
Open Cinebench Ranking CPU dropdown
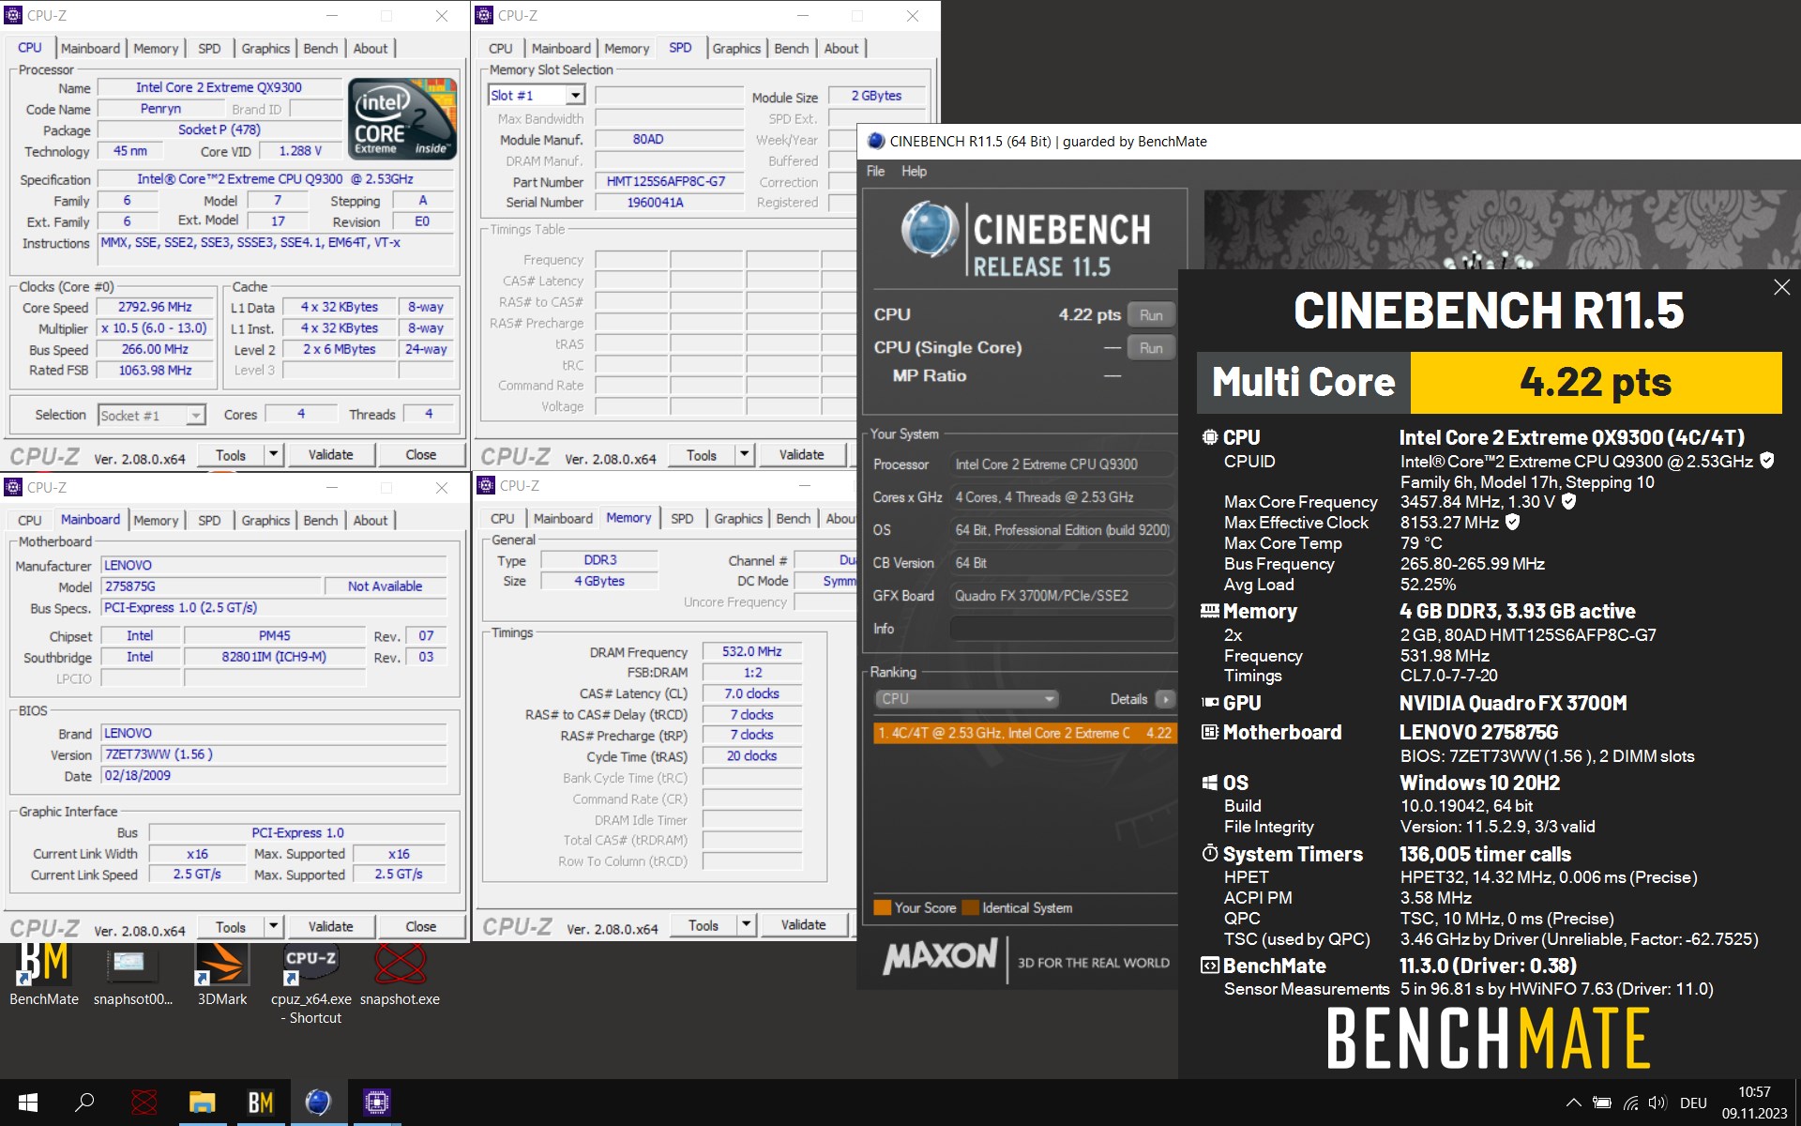966,698
